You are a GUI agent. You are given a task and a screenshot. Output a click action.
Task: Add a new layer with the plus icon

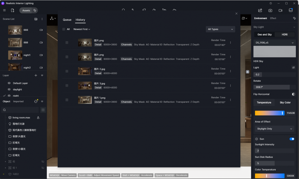point(36,76)
